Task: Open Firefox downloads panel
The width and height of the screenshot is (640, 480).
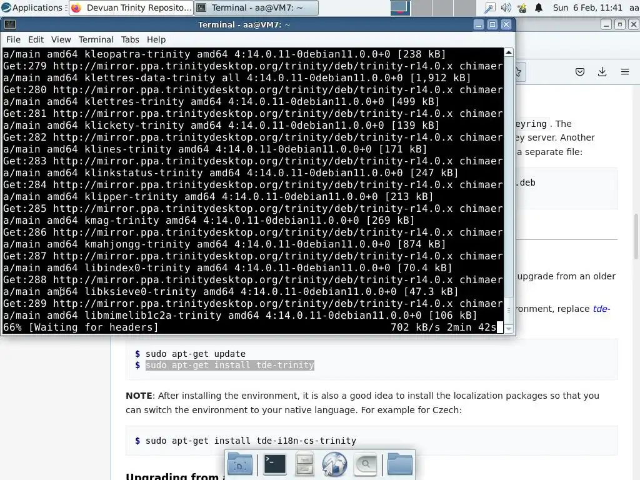Action: pyautogui.click(x=602, y=72)
